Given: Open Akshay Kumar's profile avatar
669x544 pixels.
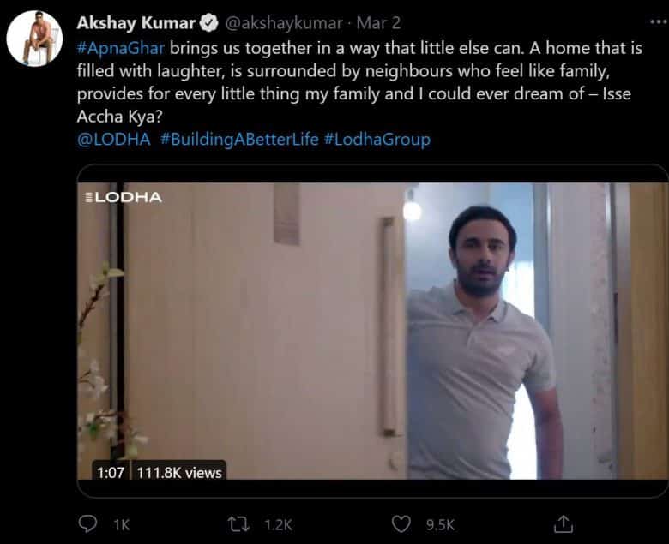Looking at the screenshot, I should pos(34,39).
